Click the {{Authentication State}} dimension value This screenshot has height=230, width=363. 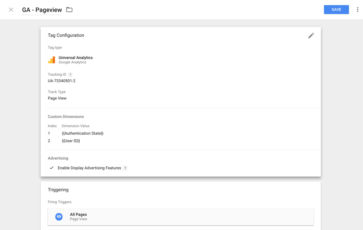[x=82, y=133]
